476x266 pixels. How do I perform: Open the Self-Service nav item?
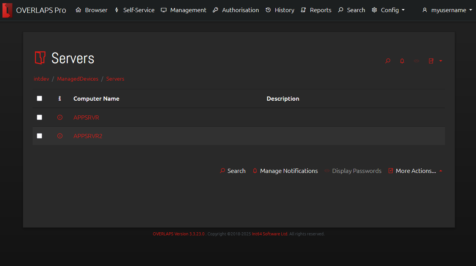[x=134, y=10]
